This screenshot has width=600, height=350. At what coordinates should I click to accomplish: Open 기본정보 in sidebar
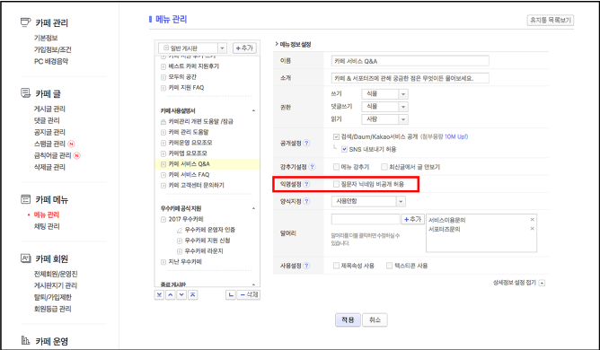click(46, 38)
